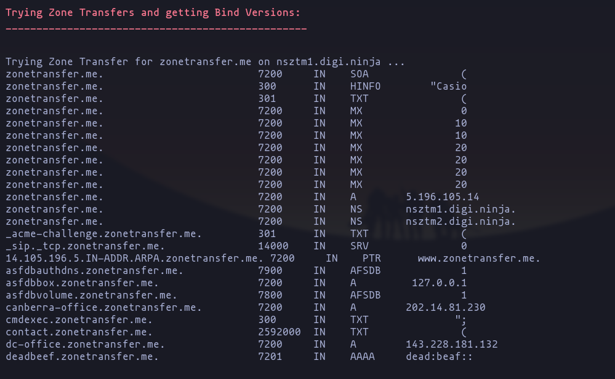Click the HINFO record type text
This screenshot has height=379, width=615.
(x=365, y=86)
